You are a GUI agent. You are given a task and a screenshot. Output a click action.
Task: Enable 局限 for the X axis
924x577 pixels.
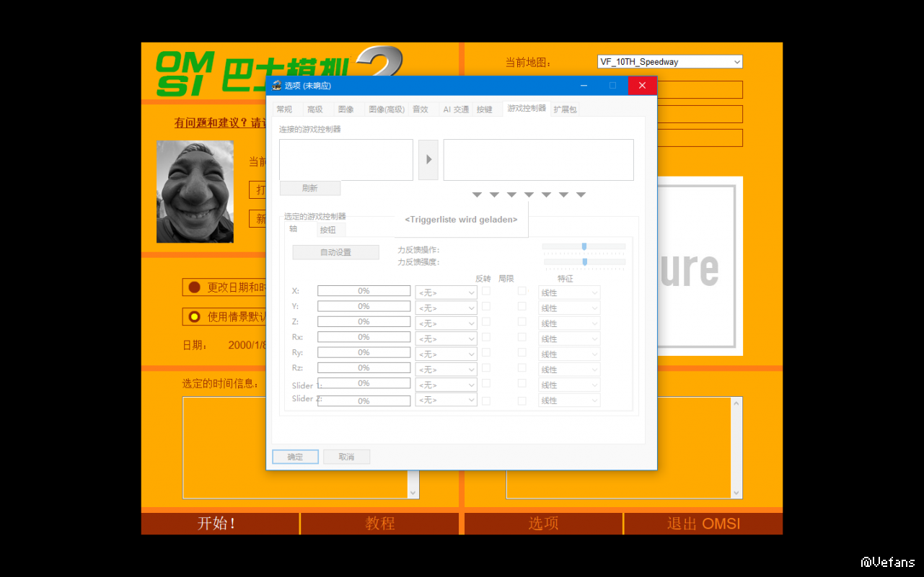tap(522, 291)
